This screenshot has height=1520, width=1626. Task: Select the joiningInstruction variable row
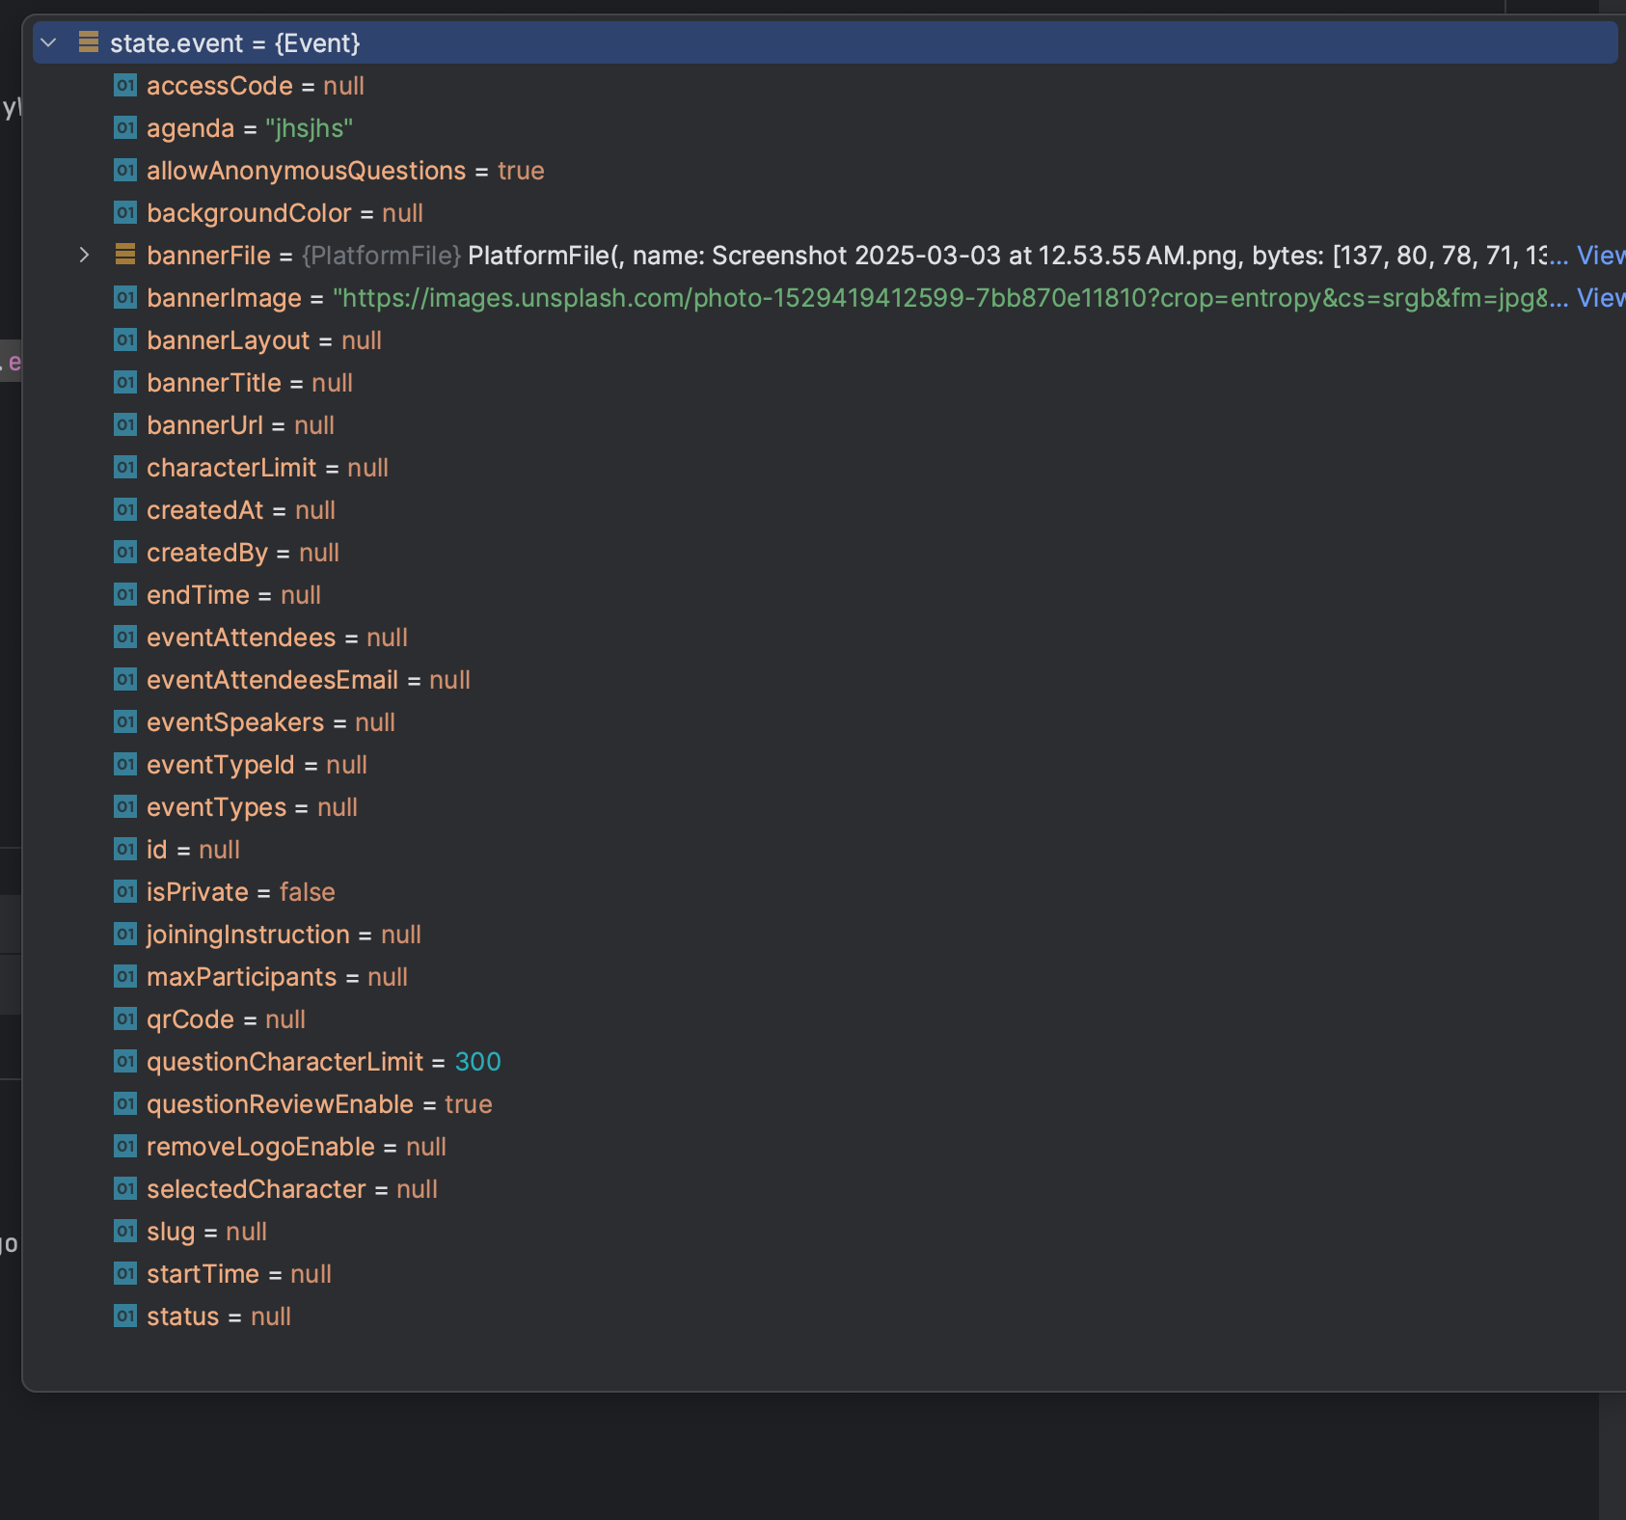[283, 935]
